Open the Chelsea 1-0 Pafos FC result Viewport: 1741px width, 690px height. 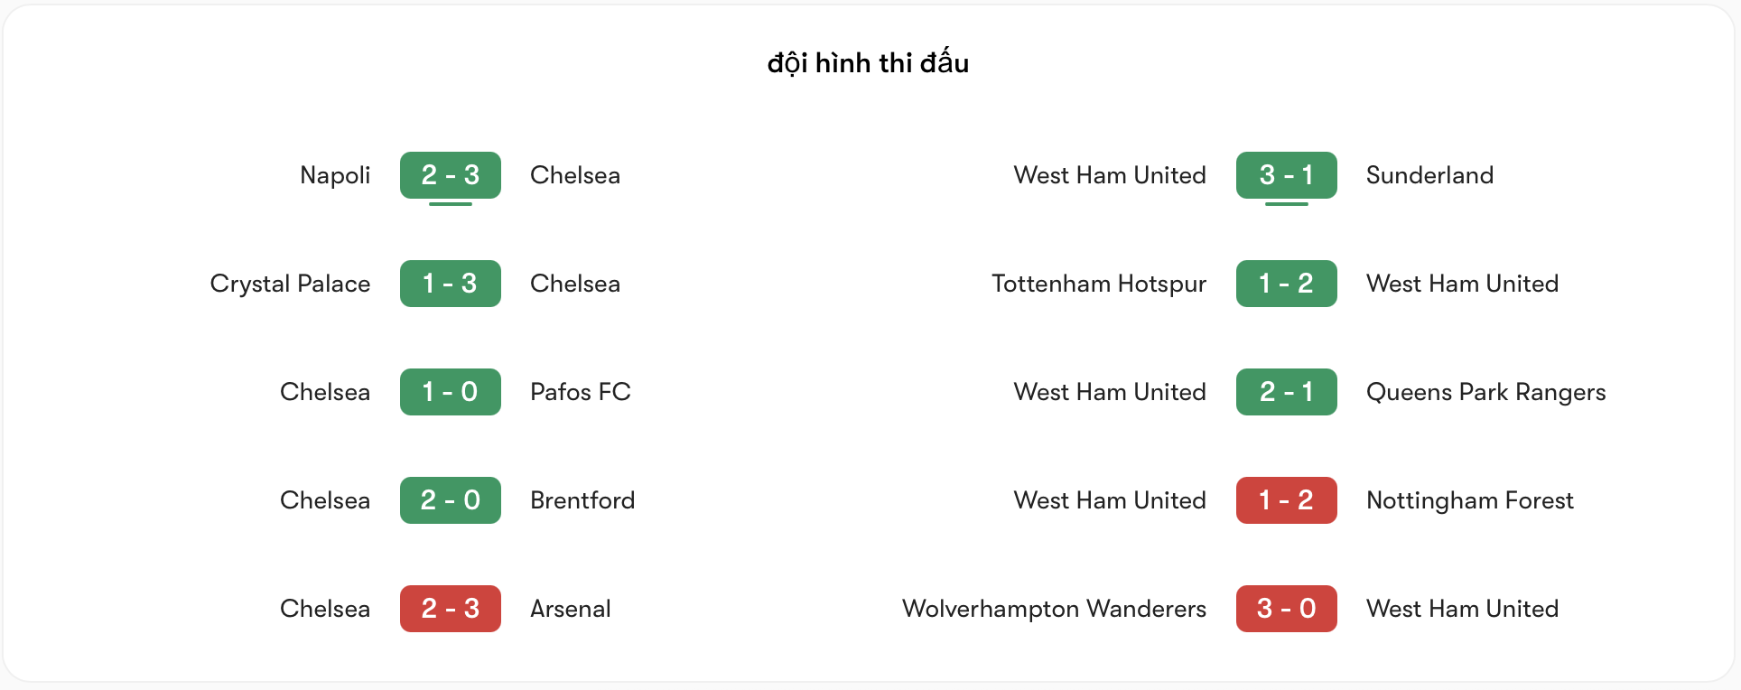click(x=451, y=392)
